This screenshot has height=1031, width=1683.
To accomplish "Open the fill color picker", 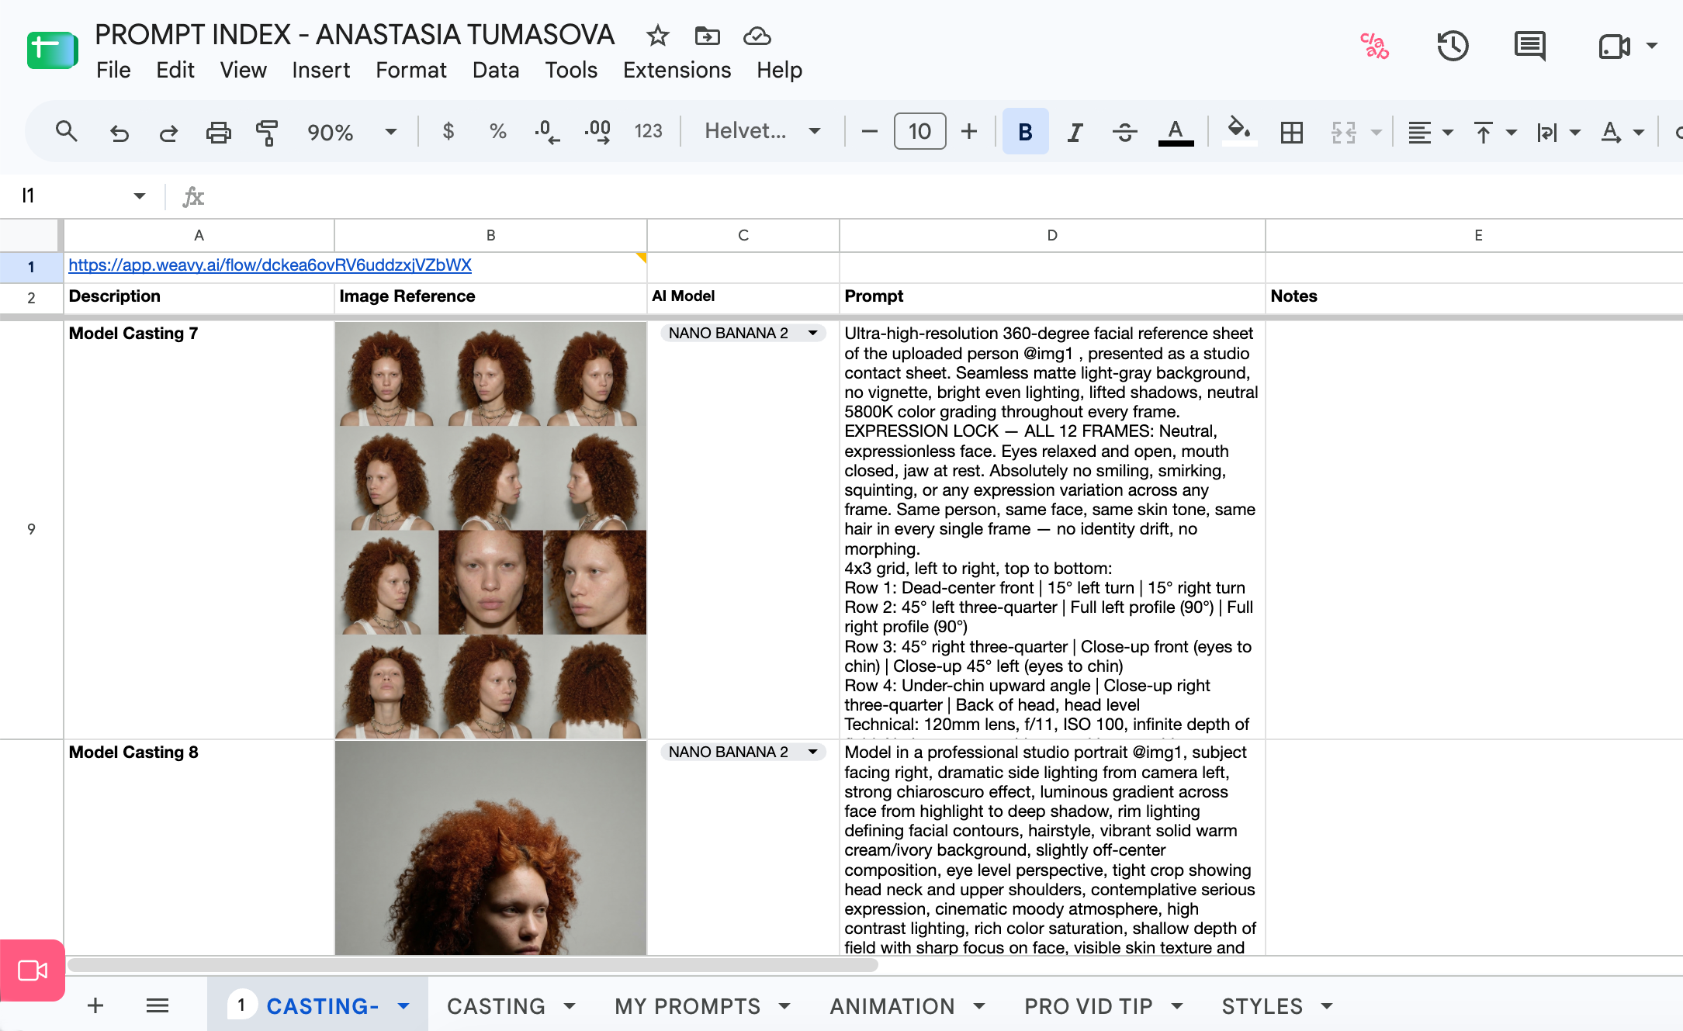I will 1239,130.
